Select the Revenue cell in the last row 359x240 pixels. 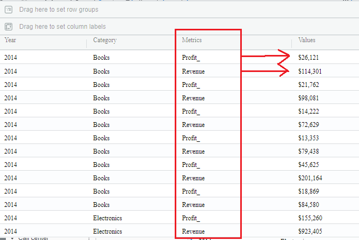193,231
